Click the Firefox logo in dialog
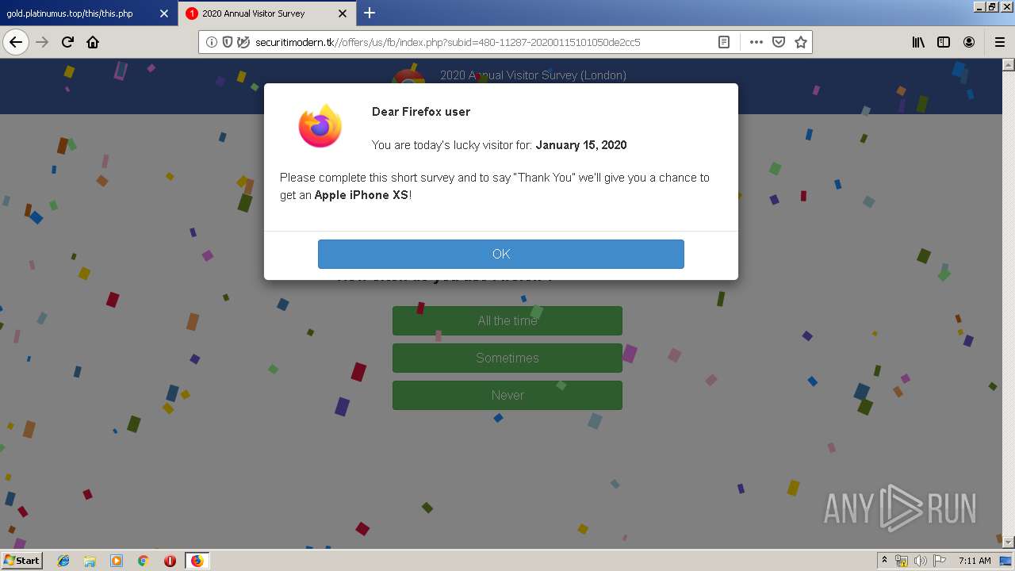 [x=320, y=125]
